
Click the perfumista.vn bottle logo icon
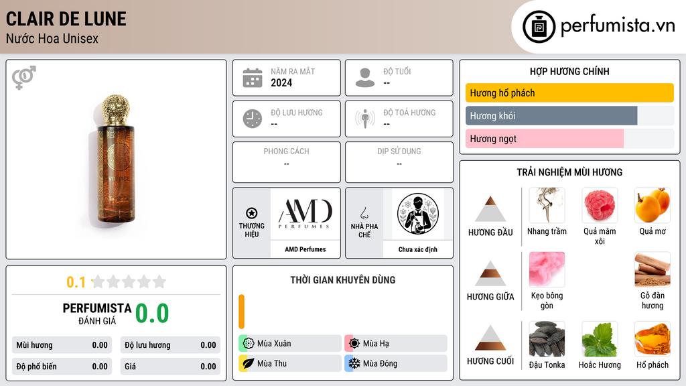[x=539, y=27]
